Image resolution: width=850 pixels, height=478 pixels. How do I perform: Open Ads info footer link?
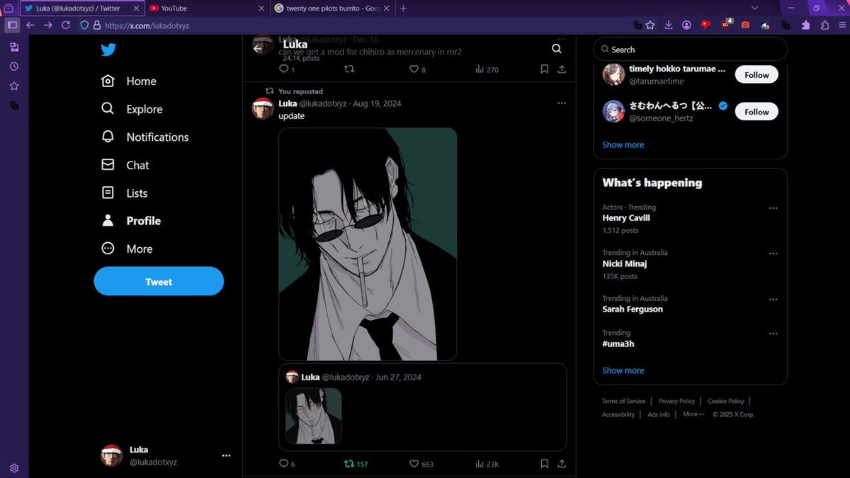659,414
